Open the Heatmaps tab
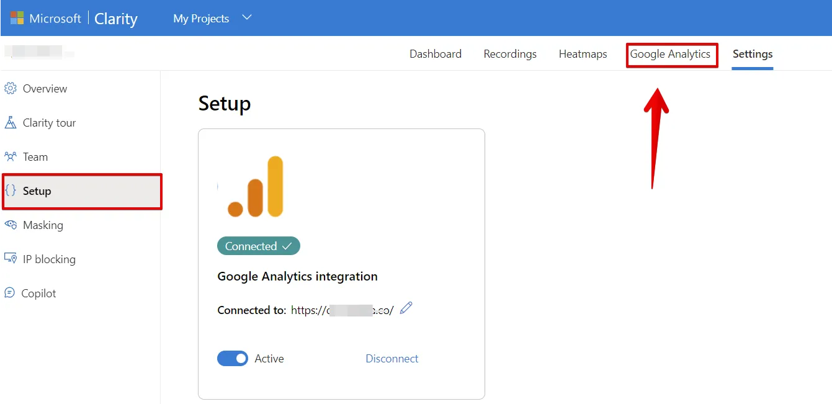Image resolution: width=832 pixels, height=404 pixels. [583, 54]
